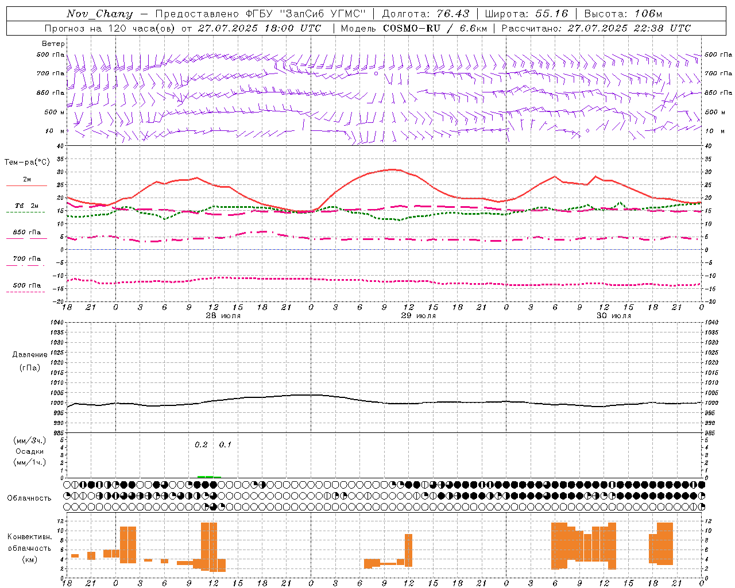The image size is (735, 588).
Task: Click the 0.1 precipitation amount
Action: [225, 445]
